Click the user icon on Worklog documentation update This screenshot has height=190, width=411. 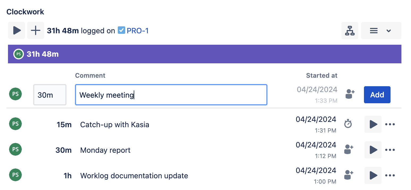click(x=349, y=175)
